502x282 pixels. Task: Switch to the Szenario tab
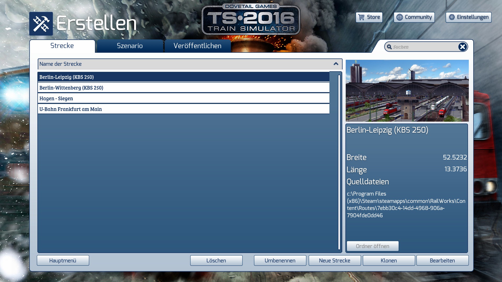[130, 46]
